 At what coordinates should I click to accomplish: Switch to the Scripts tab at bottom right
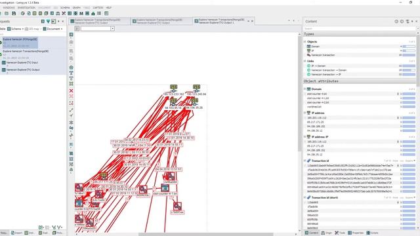pos(373,233)
